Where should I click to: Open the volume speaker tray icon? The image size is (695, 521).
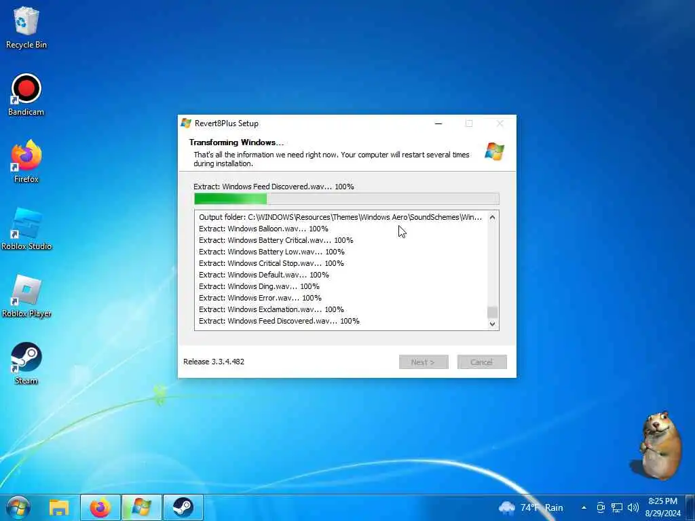(x=633, y=507)
